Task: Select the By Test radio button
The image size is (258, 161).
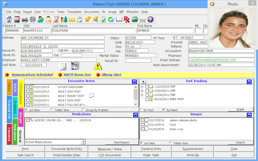Action: 141,110
